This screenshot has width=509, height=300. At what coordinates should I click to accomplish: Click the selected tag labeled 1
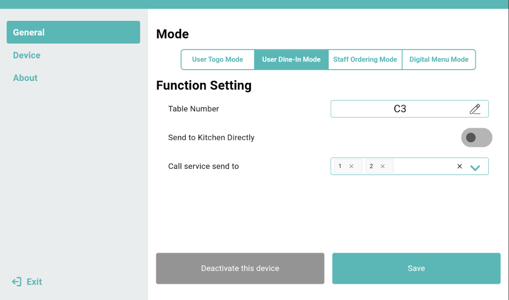click(340, 166)
